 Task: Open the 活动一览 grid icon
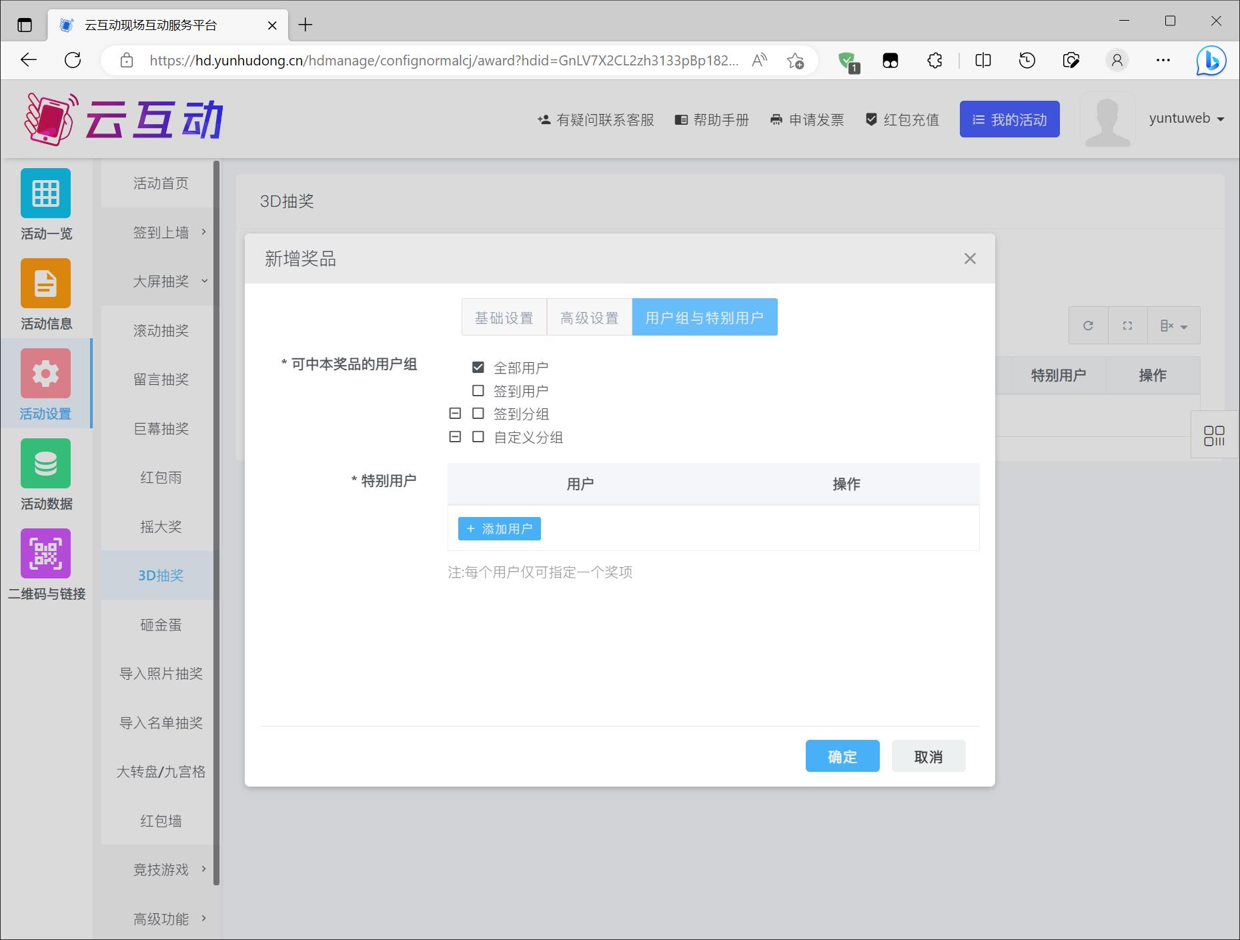pos(45,193)
